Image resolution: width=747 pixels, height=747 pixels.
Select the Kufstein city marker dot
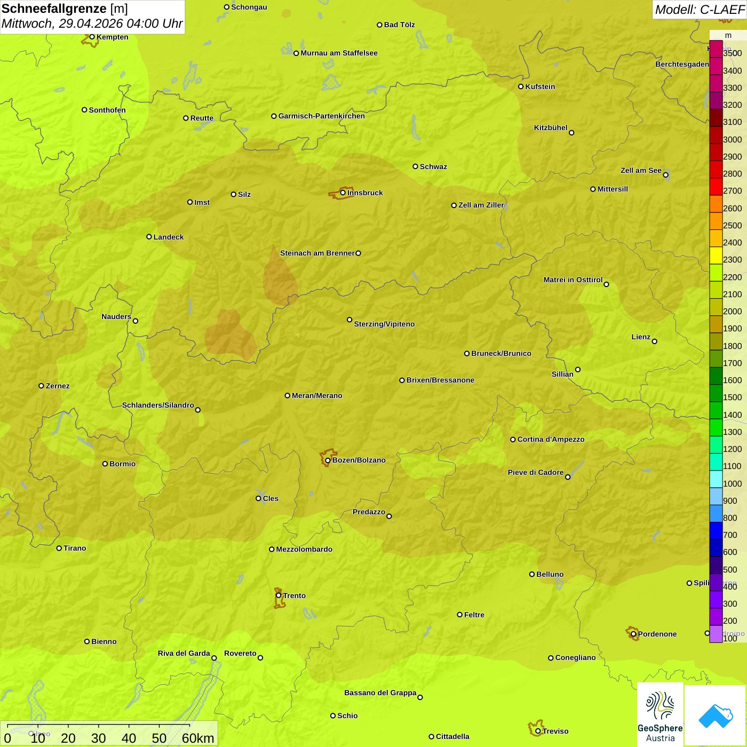pyautogui.click(x=521, y=86)
